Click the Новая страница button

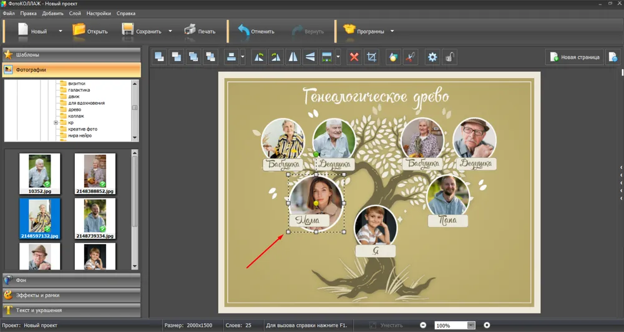pos(574,57)
